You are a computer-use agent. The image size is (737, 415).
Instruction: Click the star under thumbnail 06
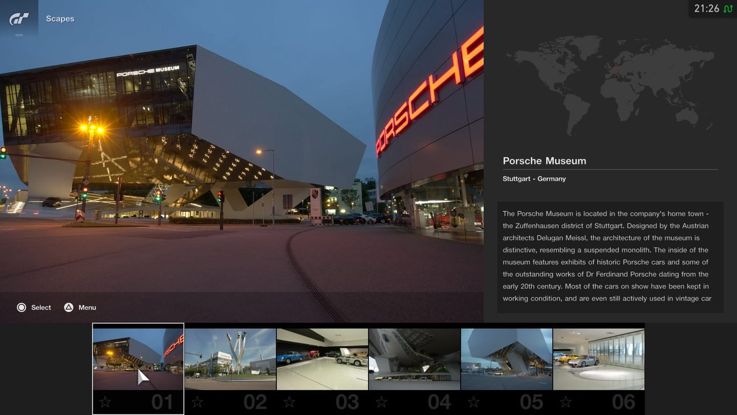click(566, 402)
